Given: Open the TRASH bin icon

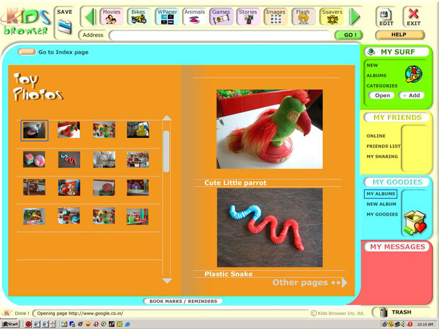Looking at the screenshot, I should point(383,312).
